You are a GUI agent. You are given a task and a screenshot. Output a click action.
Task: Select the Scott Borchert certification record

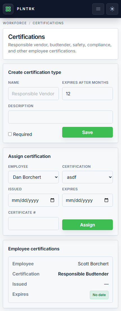pos(60,280)
